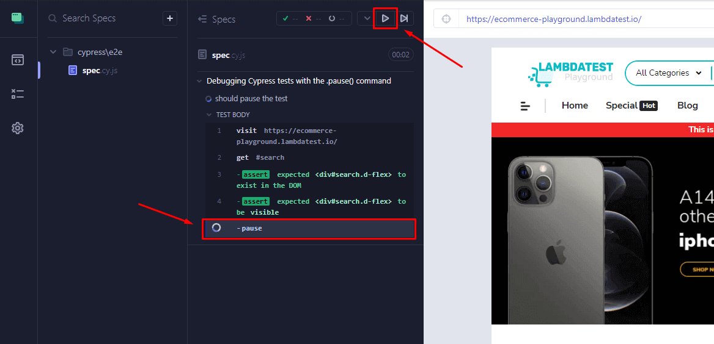Screen dimensions: 714x344
Task: Open the Blog menu item
Action: point(688,106)
